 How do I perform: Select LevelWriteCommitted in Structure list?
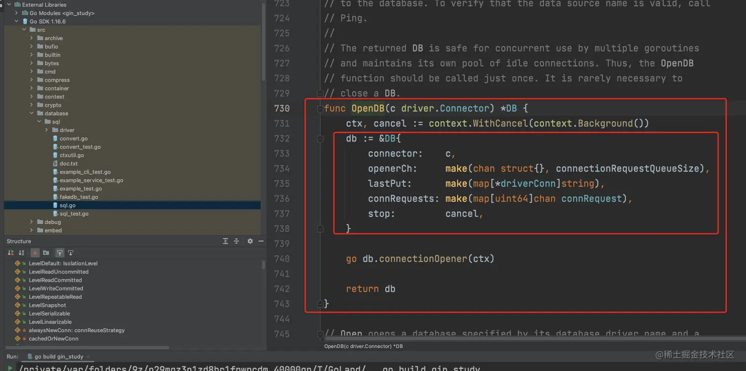56,289
